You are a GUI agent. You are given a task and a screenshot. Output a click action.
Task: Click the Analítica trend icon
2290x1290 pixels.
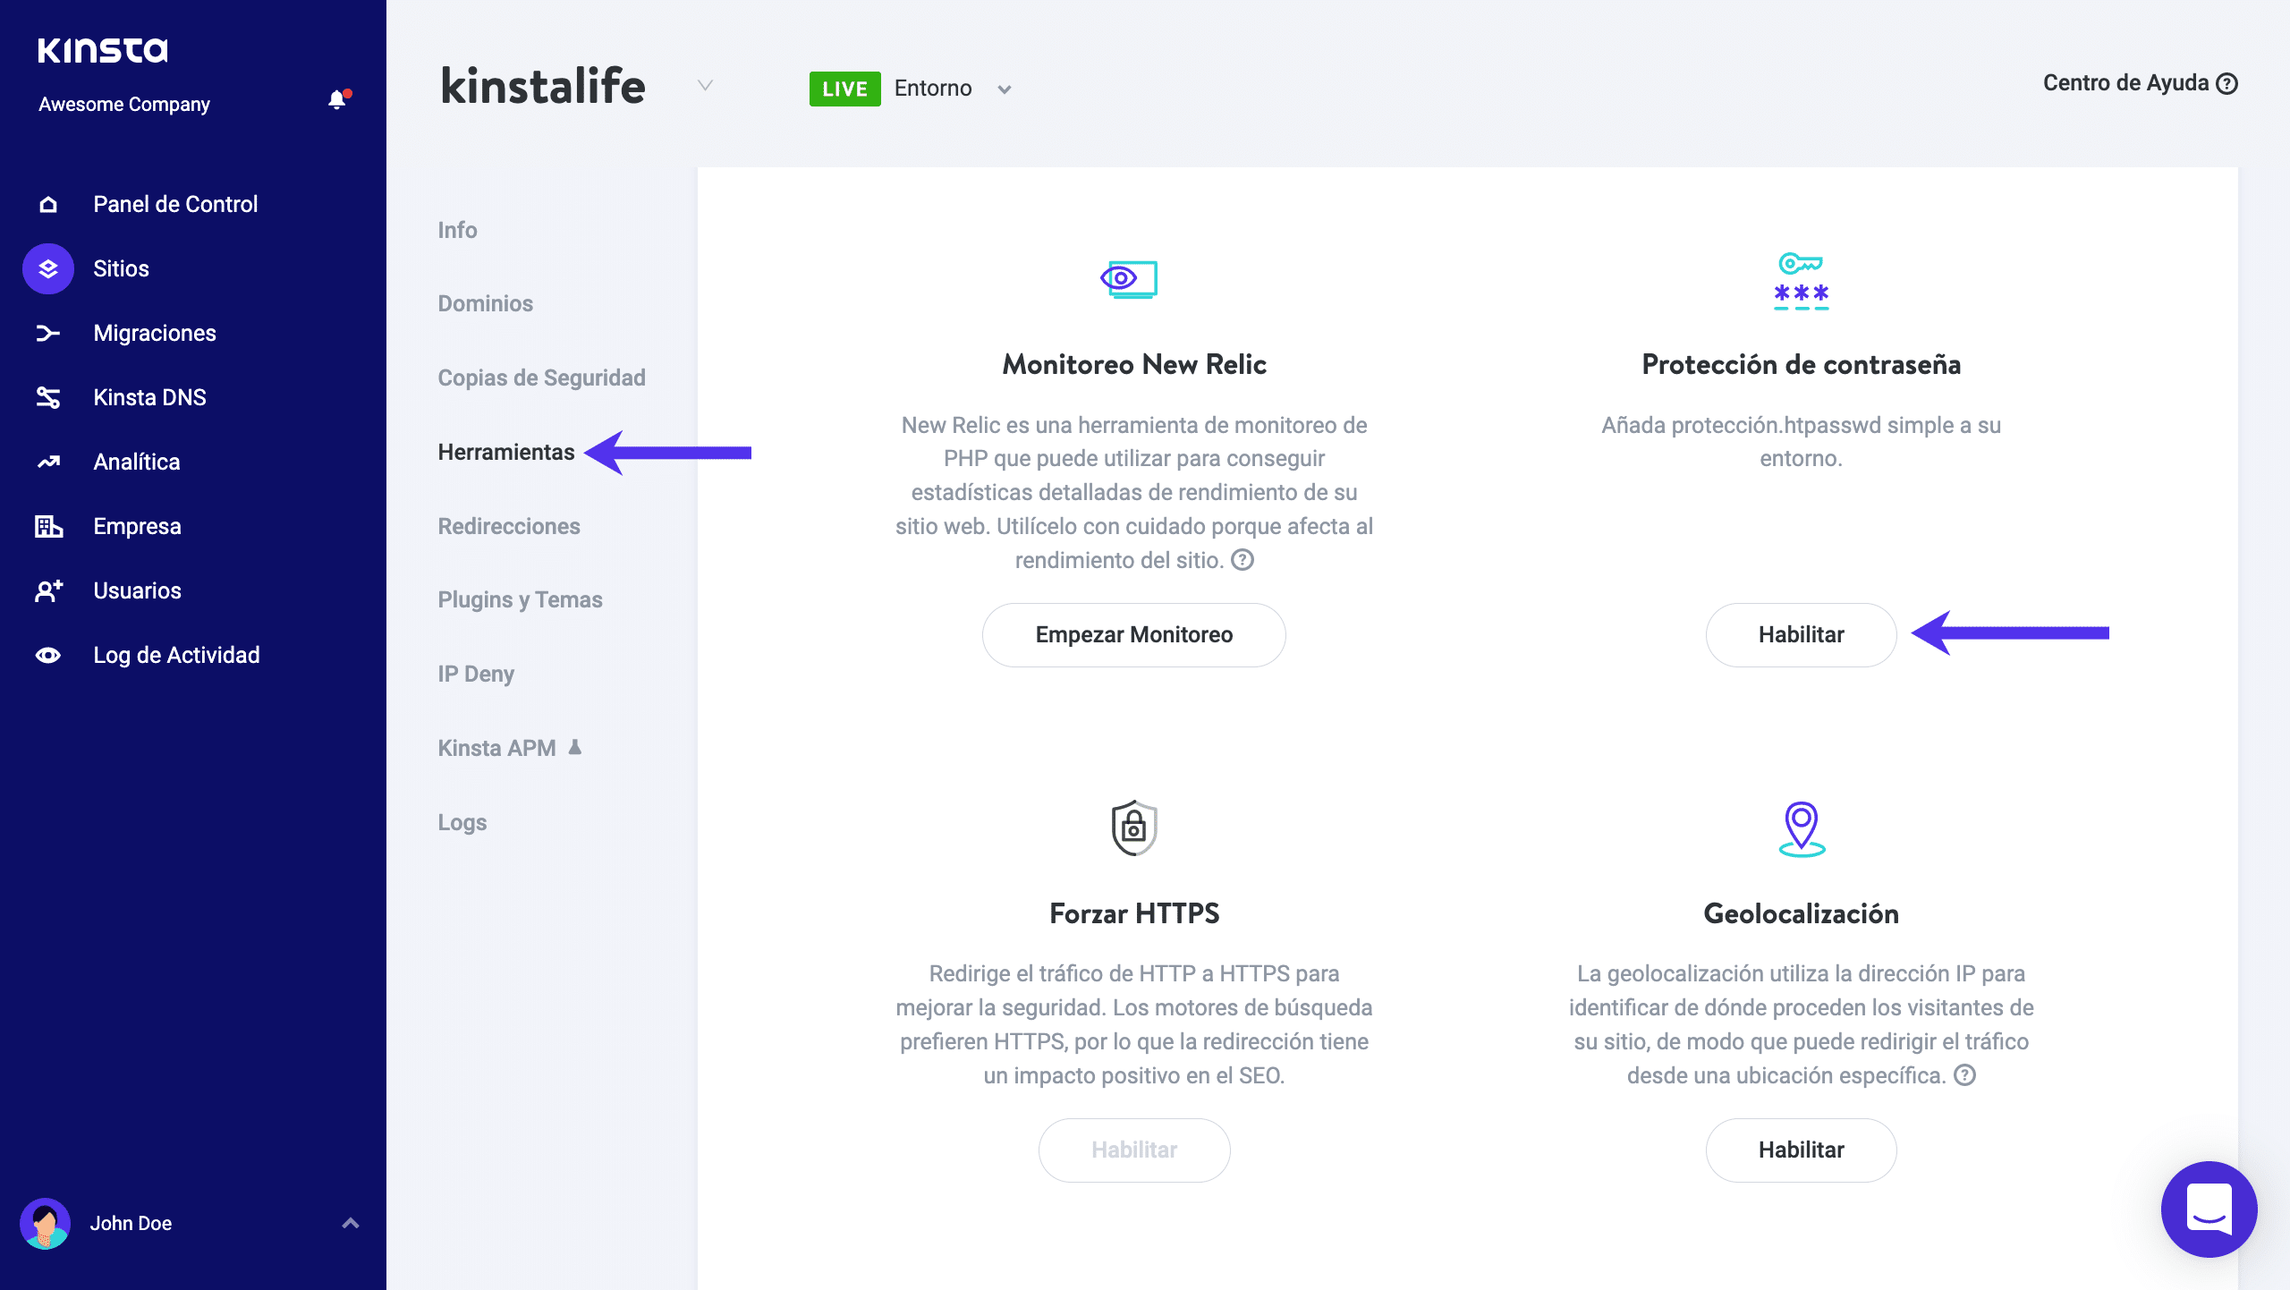point(48,462)
